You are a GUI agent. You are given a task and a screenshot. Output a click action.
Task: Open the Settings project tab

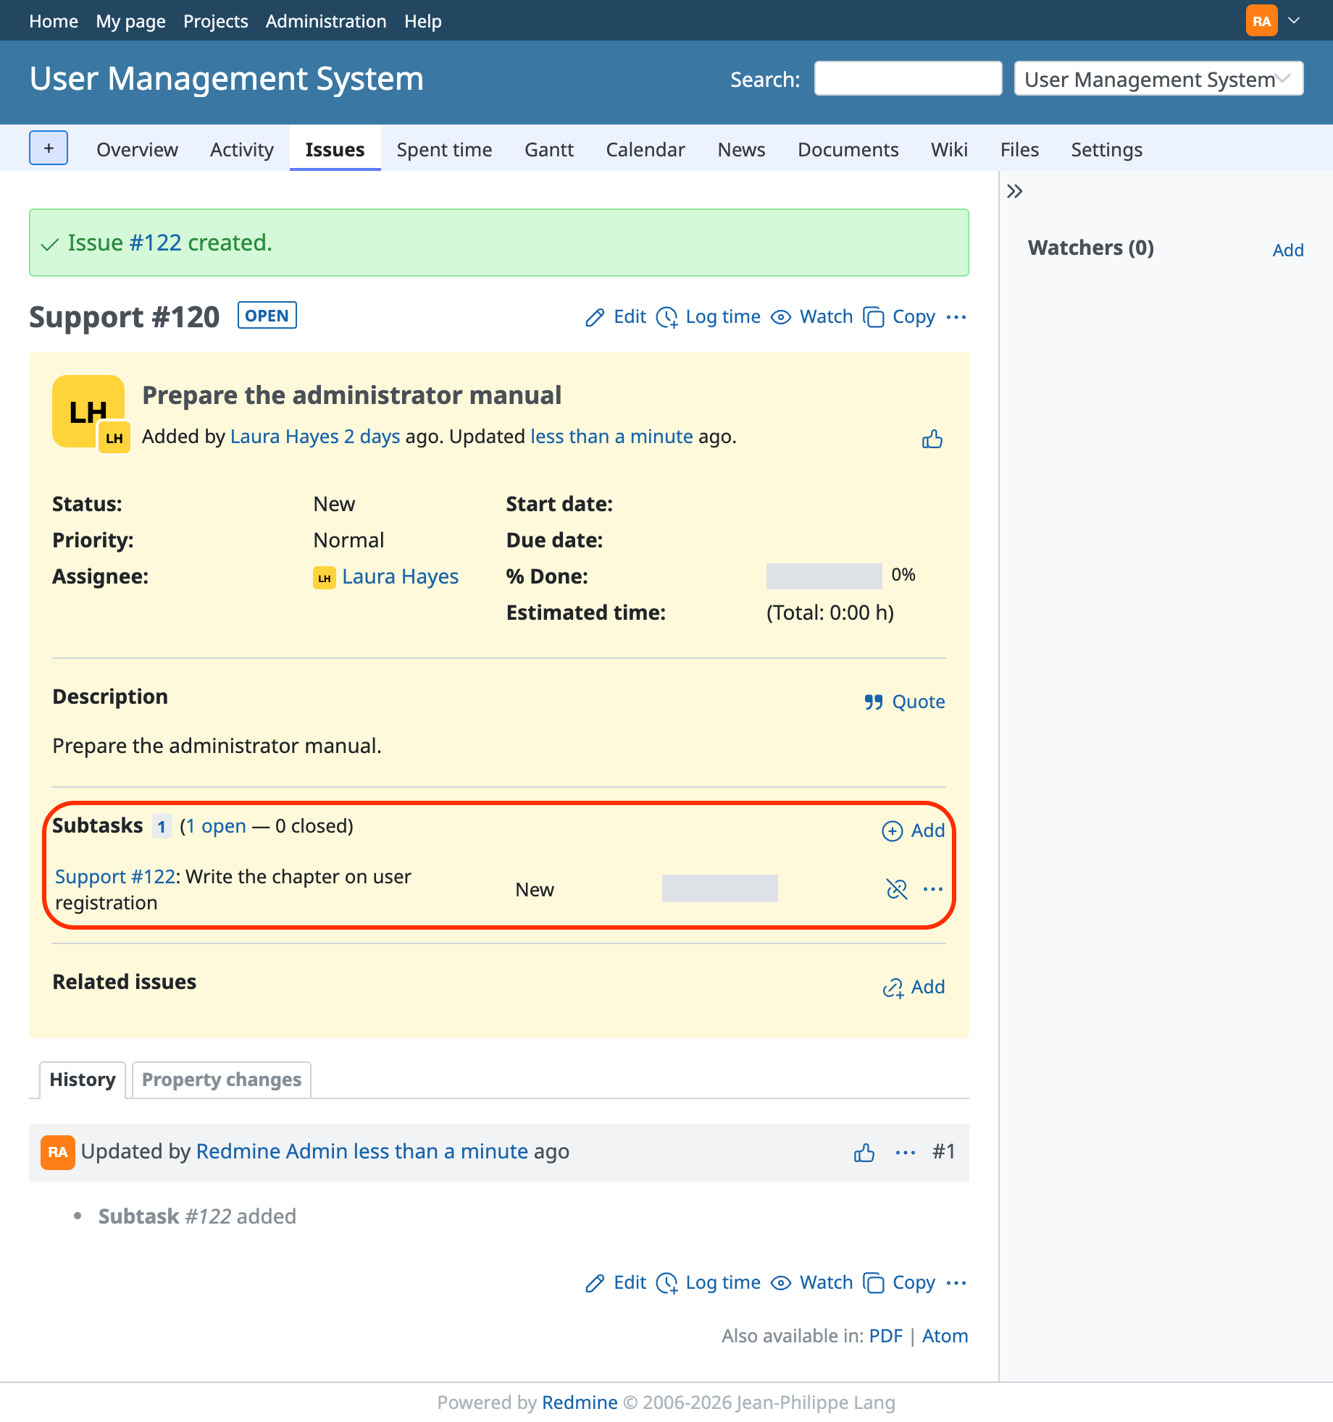[1106, 149]
